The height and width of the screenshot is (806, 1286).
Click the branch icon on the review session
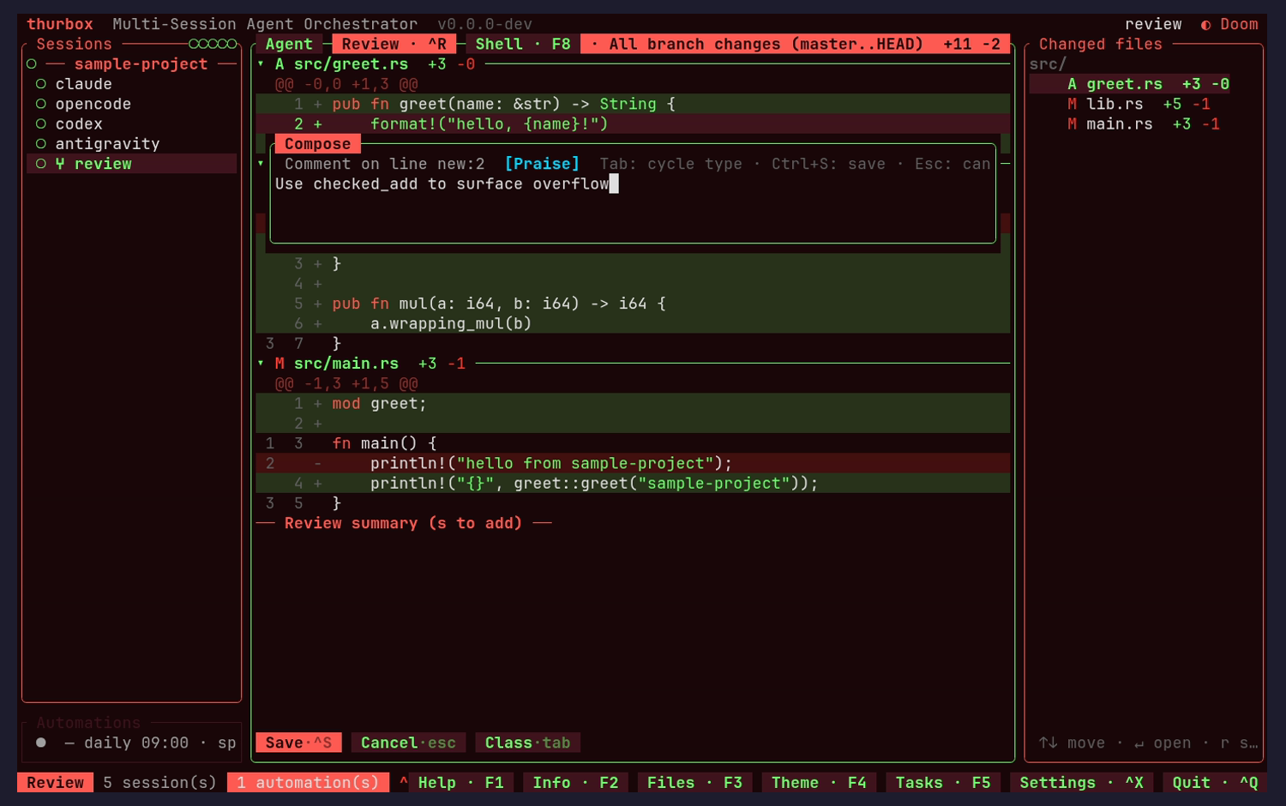click(60, 164)
